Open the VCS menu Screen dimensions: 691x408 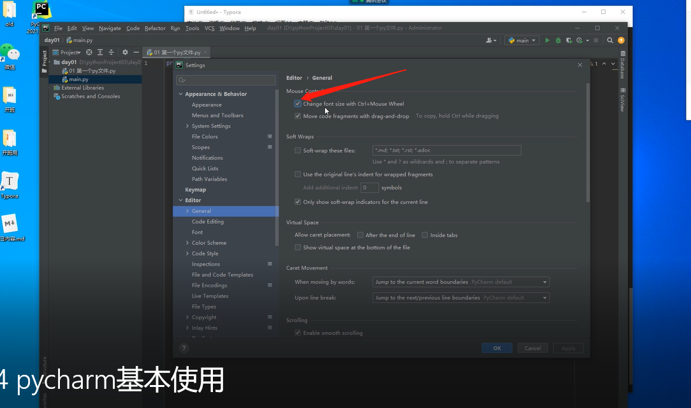209,28
